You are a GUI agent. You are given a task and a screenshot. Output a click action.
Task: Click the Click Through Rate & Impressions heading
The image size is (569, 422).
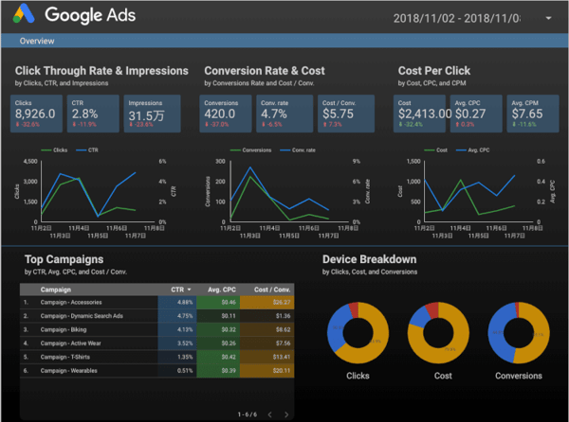(101, 71)
